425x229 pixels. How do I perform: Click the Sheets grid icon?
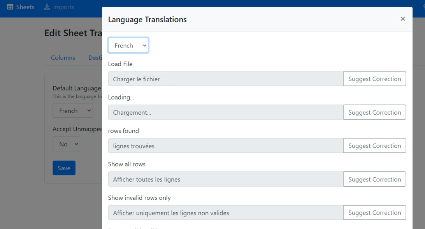pos(10,7)
